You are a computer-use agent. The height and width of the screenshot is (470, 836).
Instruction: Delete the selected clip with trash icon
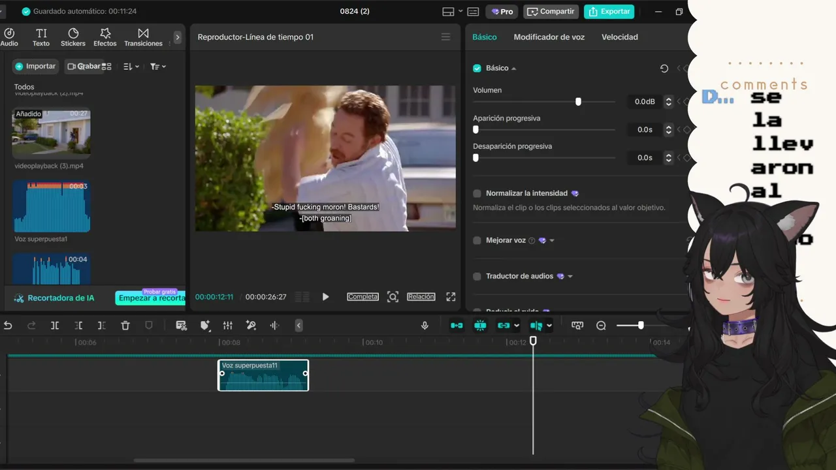tap(125, 325)
